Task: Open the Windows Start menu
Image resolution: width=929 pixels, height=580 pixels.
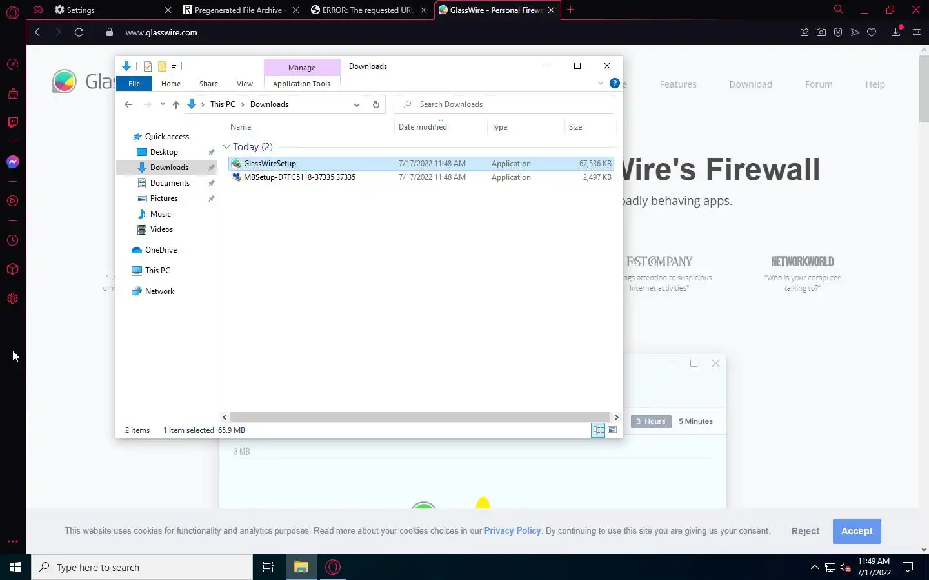Action: (x=15, y=567)
